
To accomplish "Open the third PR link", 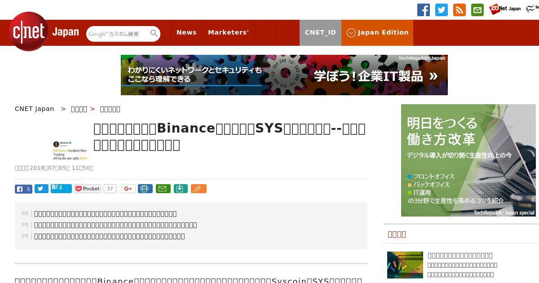I will pyautogui.click(x=109, y=236).
